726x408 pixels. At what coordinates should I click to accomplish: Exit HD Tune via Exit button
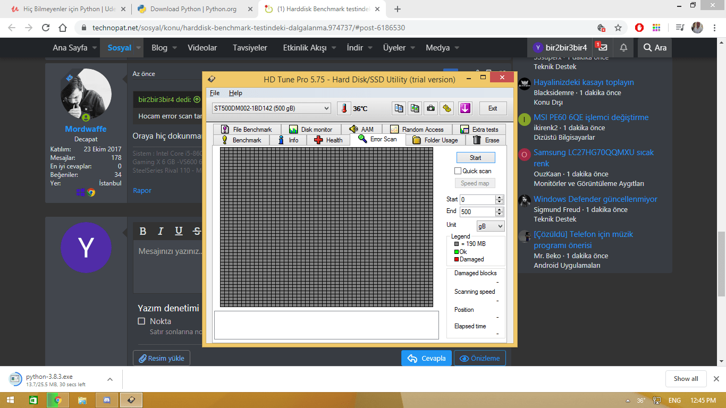coord(493,108)
